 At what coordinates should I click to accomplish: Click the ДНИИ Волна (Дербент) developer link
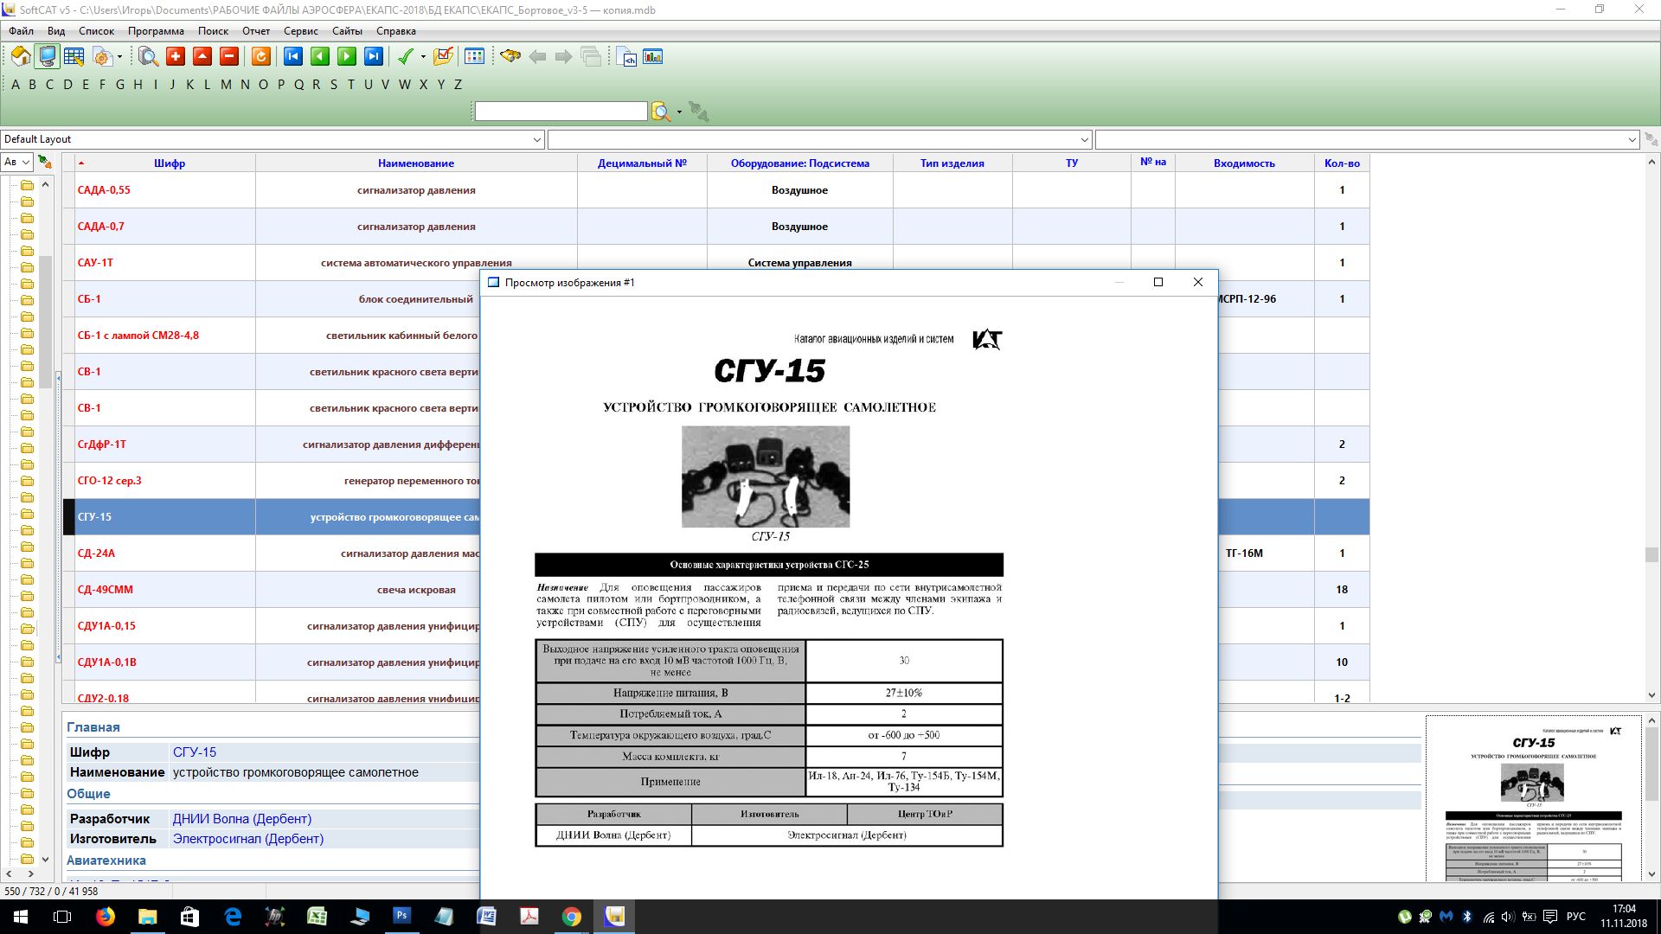click(x=242, y=819)
